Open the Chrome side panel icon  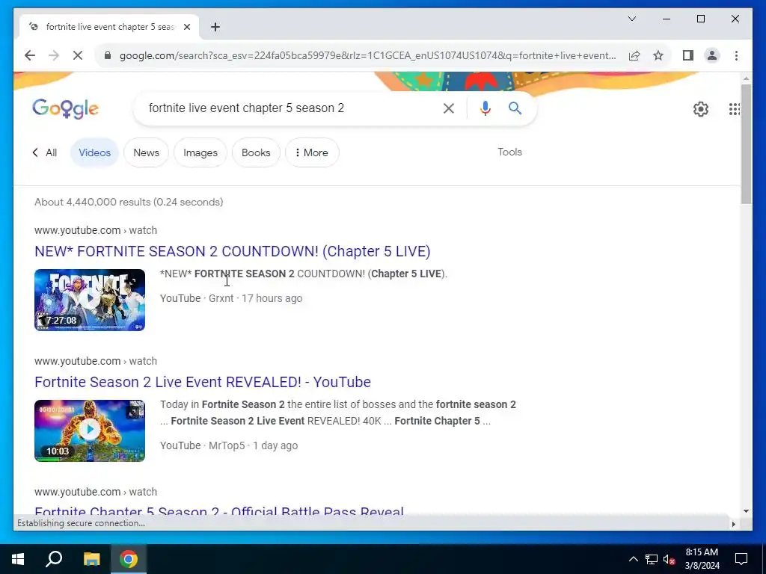(688, 55)
